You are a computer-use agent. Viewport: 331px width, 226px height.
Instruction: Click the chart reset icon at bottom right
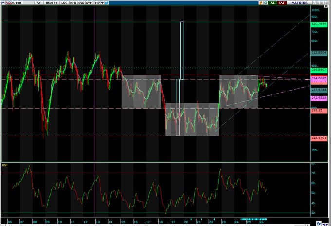coord(319,224)
